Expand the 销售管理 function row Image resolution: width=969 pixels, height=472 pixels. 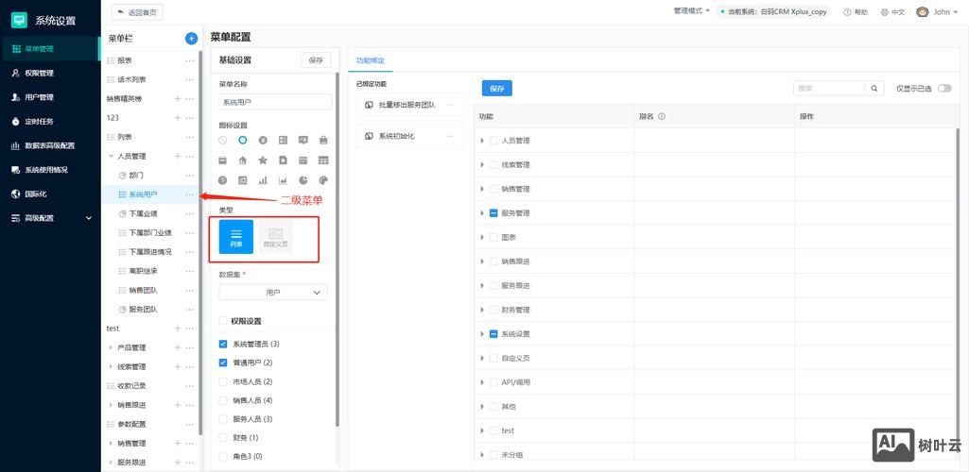pyautogui.click(x=482, y=189)
